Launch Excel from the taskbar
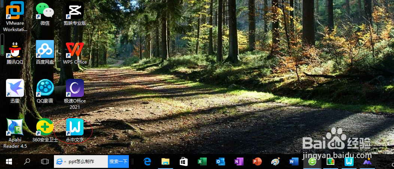Screen dimensions: 394x169 pyautogui.click(x=202, y=162)
